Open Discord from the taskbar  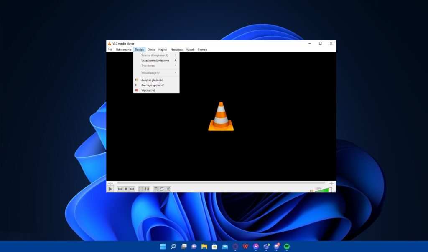[x=277, y=247]
